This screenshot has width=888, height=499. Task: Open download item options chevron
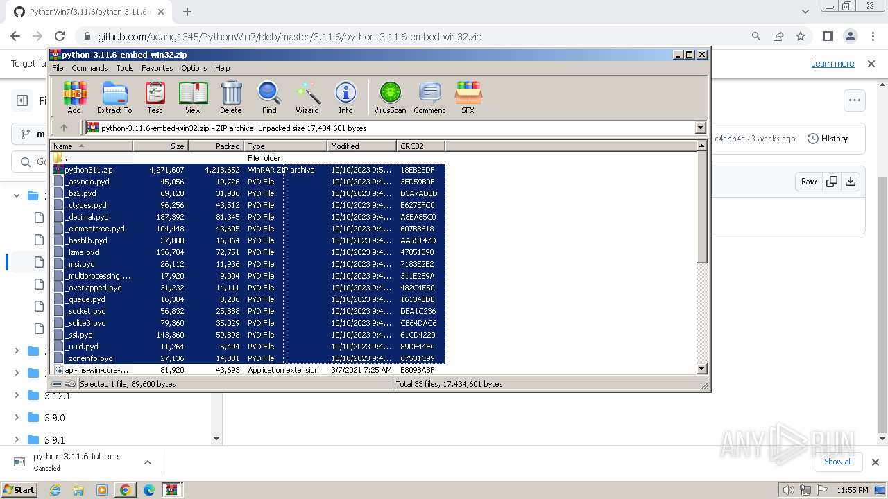pos(147,462)
